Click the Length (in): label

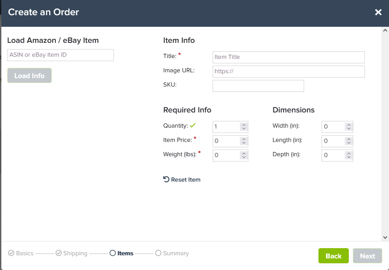(x=287, y=140)
